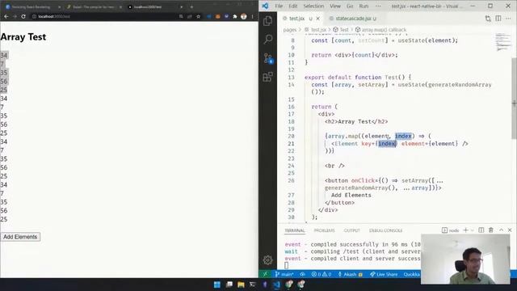This screenshot has height=291, width=517.
Task: Click the pages breadcrumb segment
Action: (290, 30)
